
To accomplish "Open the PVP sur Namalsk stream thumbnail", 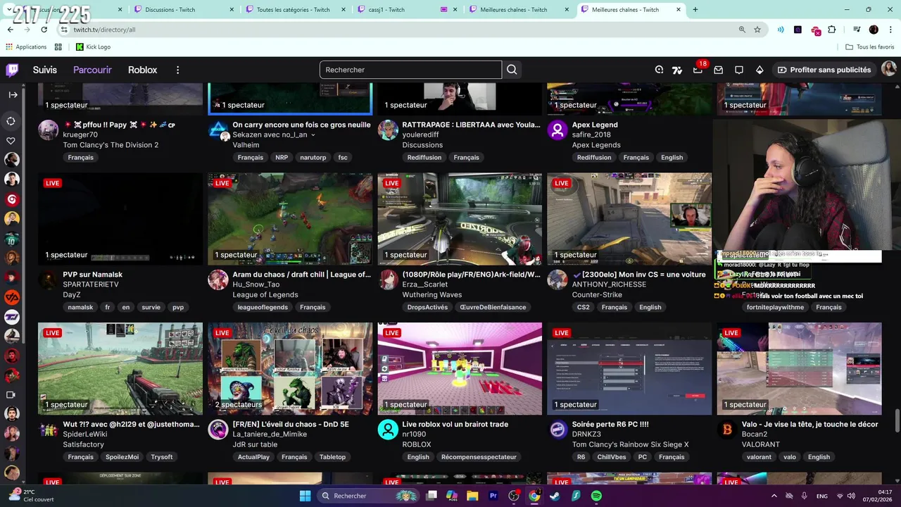I will 120,219.
